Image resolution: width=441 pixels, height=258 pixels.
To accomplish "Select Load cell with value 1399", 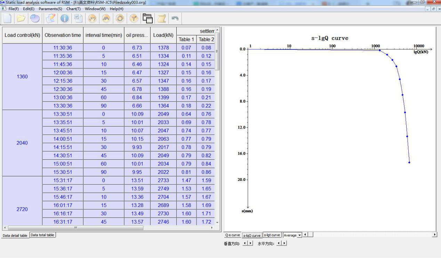I will (163, 97).
